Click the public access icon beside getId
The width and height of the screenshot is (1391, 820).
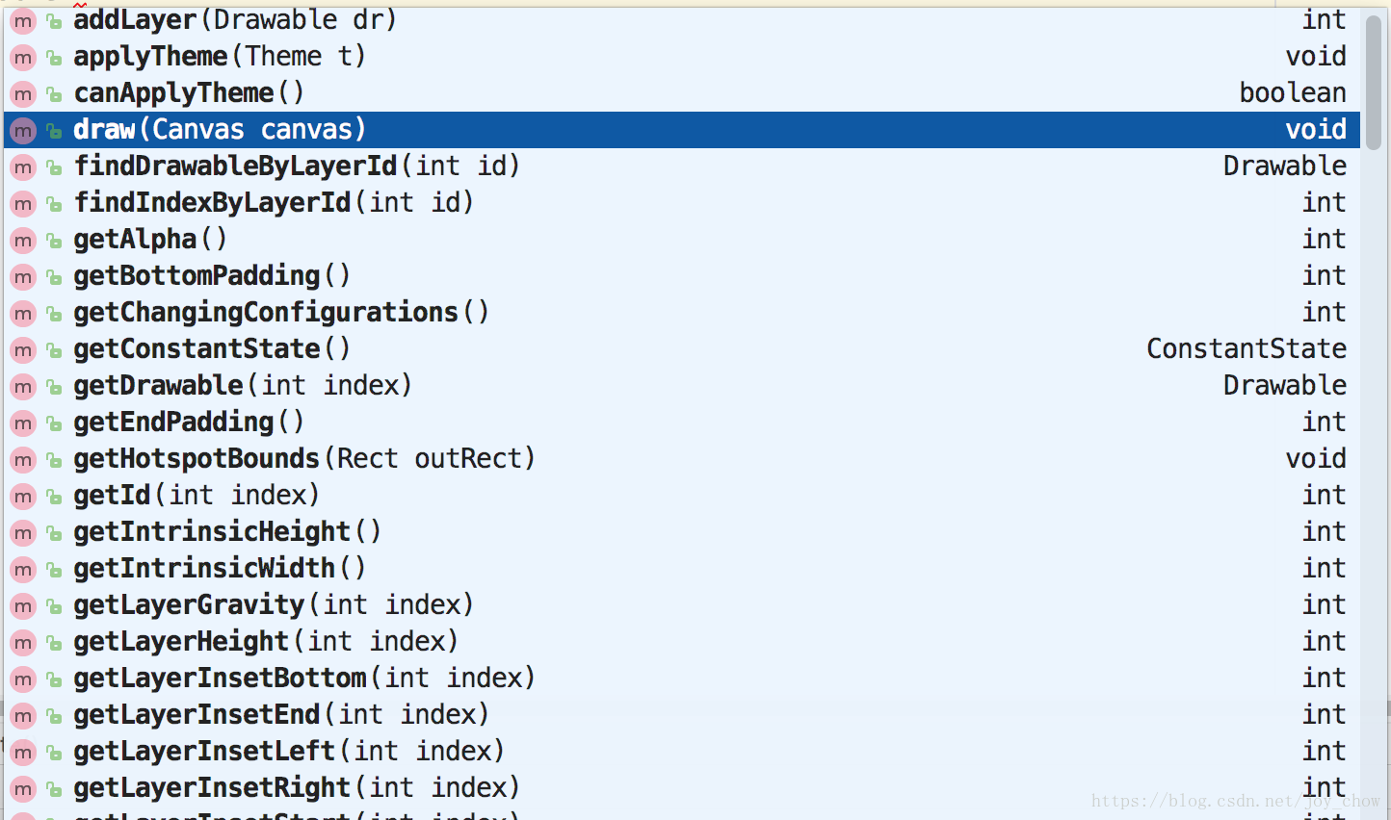(55, 497)
